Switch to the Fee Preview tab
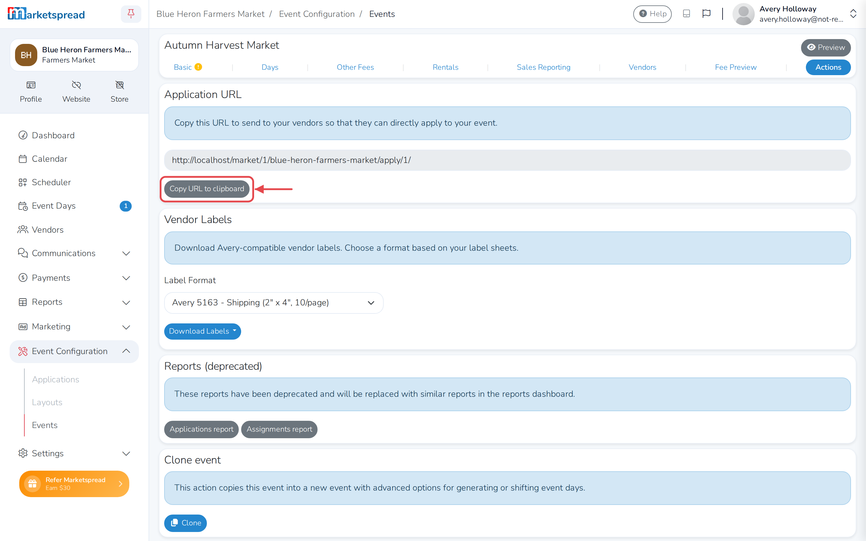The width and height of the screenshot is (866, 541). click(x=735, y=67)
